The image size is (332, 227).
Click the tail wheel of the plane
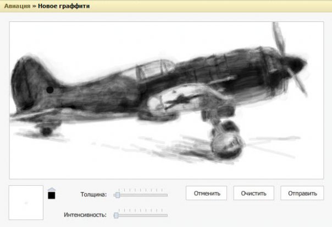point(47,130)
